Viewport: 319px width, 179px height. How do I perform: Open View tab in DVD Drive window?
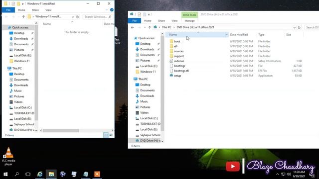(x=174, y=21)
